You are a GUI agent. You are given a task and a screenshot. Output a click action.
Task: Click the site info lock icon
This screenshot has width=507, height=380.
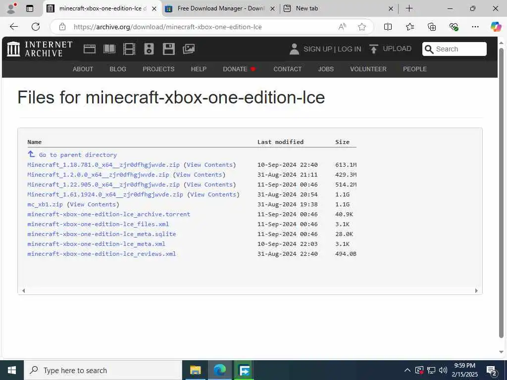62,27
